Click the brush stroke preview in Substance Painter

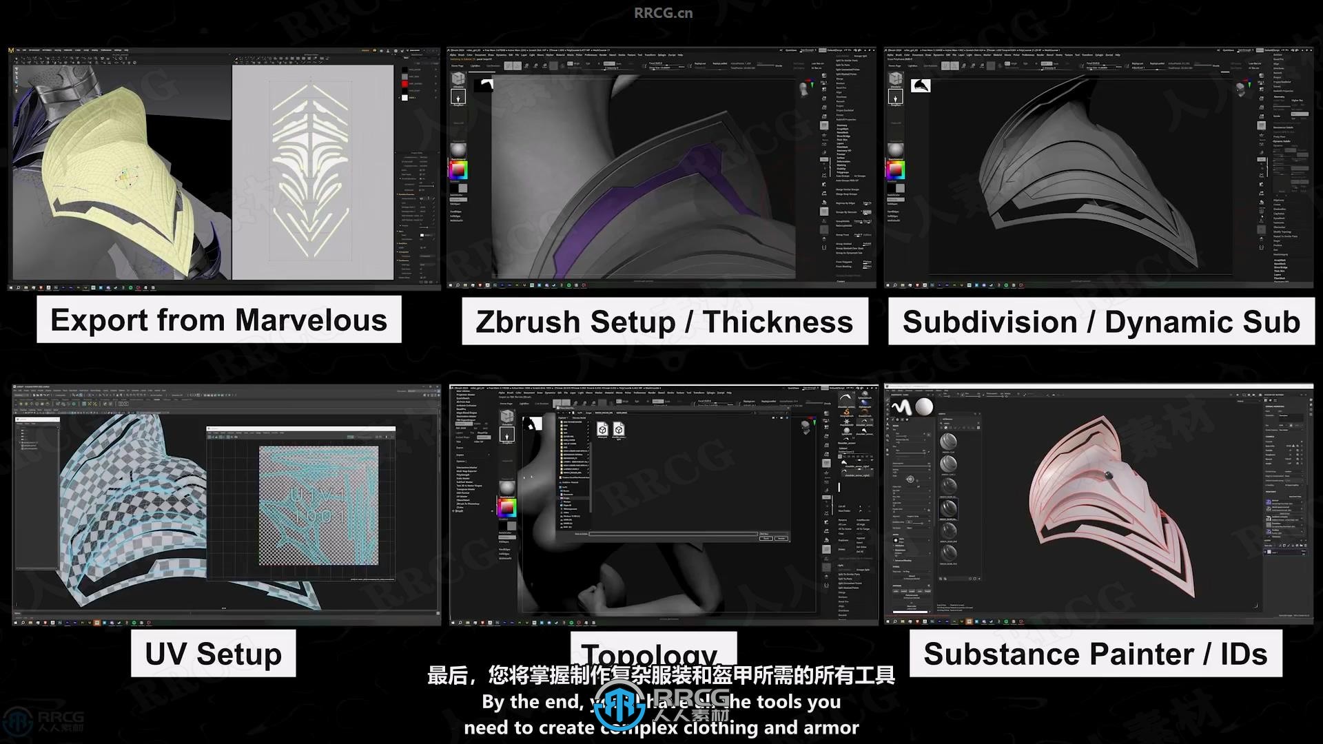click(901, 406)
